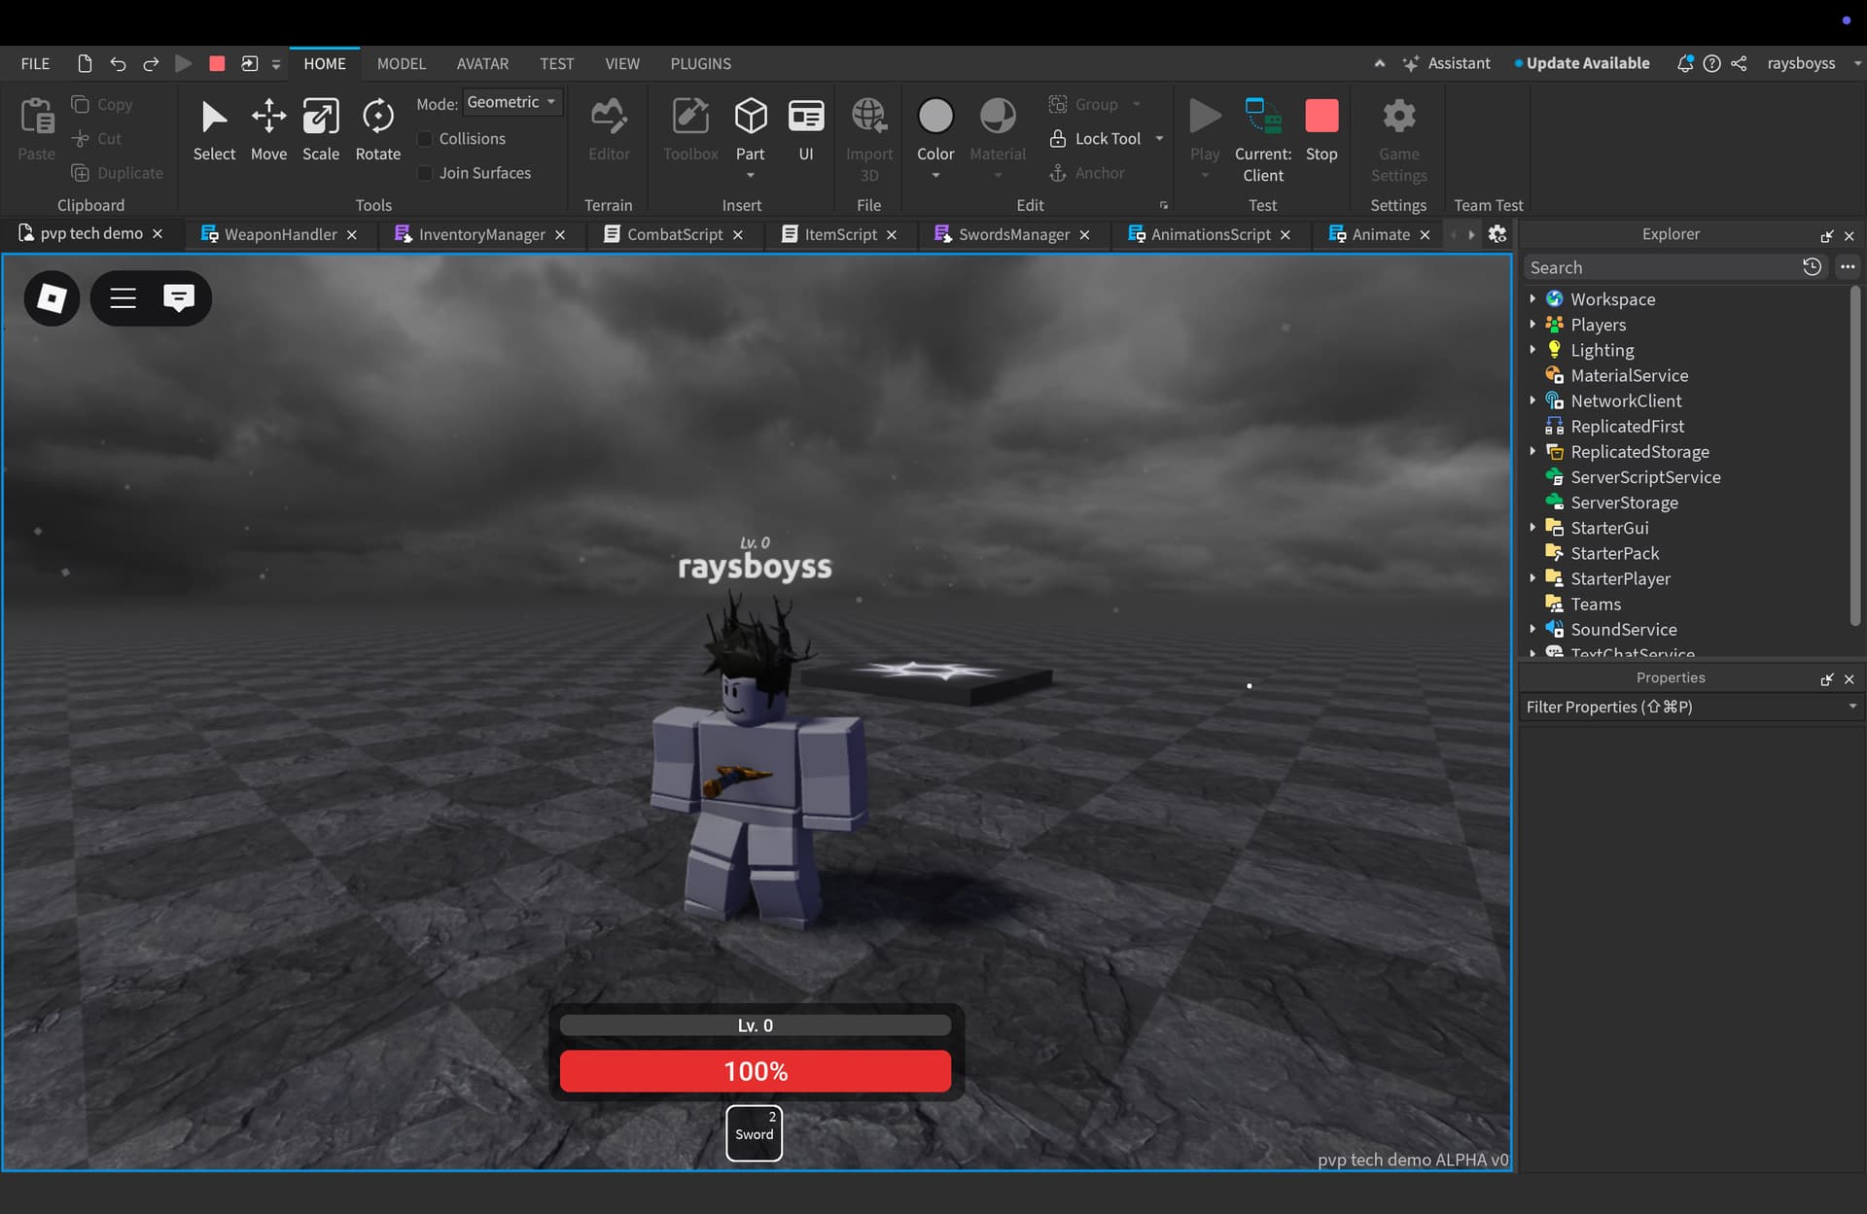This screenshot has height=1214, width=1867.
Task: Toggle the Join Surfaces checkbox
Action: point(425,173)
